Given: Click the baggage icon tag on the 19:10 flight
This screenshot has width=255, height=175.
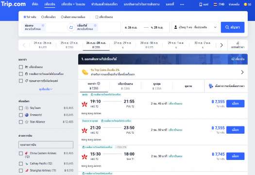Looking at the screenshot, I should tap(92, 95).
